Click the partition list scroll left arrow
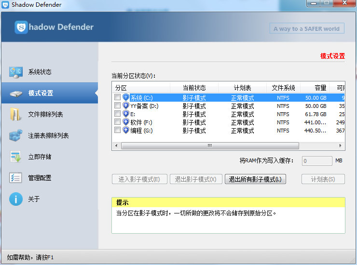357x265 pixels. click(116, 146)
